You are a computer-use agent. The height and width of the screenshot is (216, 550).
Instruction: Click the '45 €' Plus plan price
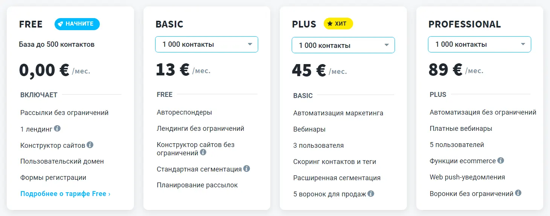(x=309, y=70)
